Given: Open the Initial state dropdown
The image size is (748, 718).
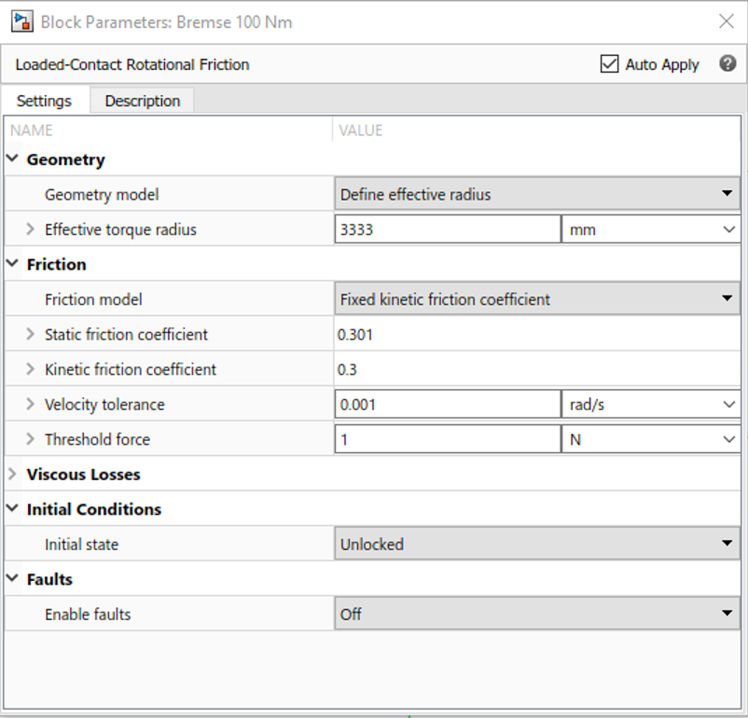Looking at the screenshot, I should 537,545.
